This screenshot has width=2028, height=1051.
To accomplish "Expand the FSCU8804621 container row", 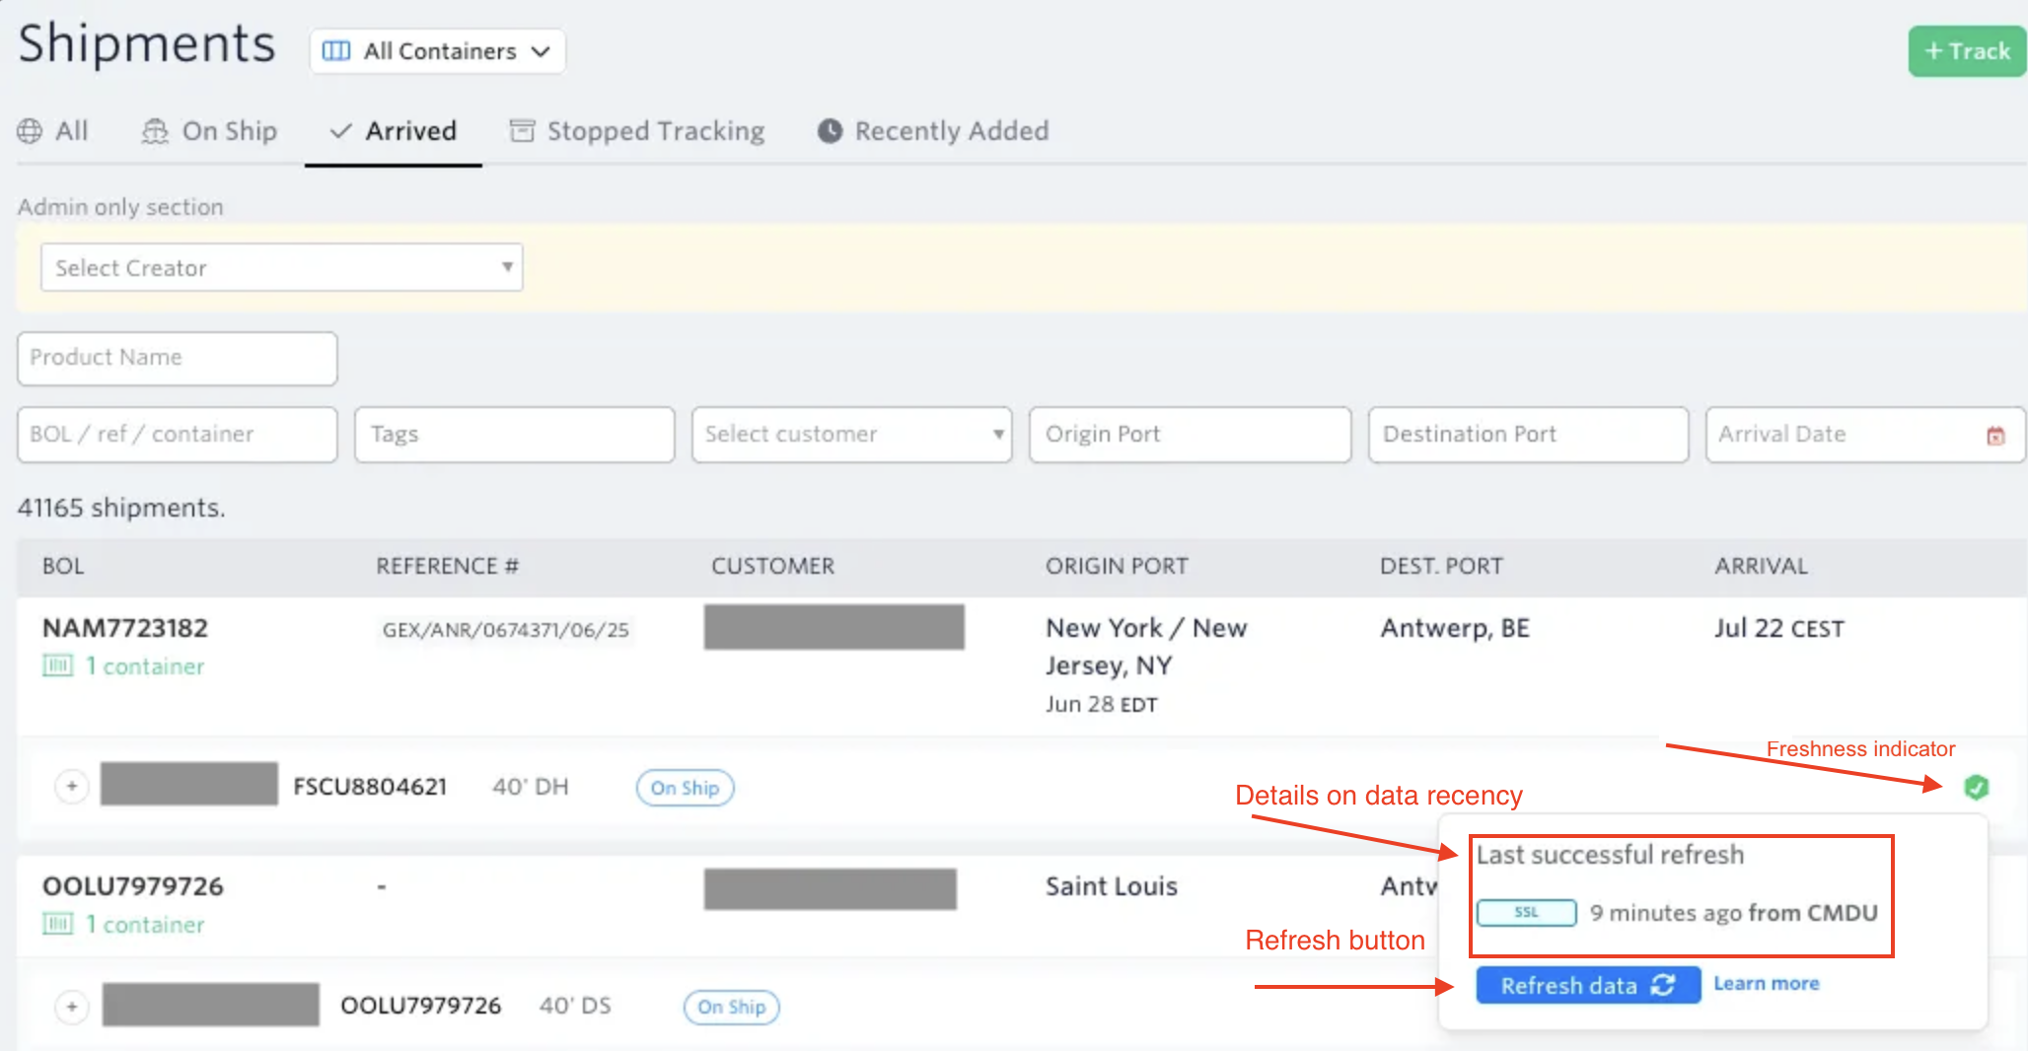I will point(71,786).
